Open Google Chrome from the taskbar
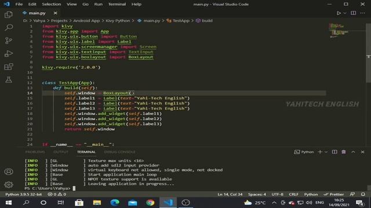This screenshot has height=208, width=371. [x=150, y=203]
